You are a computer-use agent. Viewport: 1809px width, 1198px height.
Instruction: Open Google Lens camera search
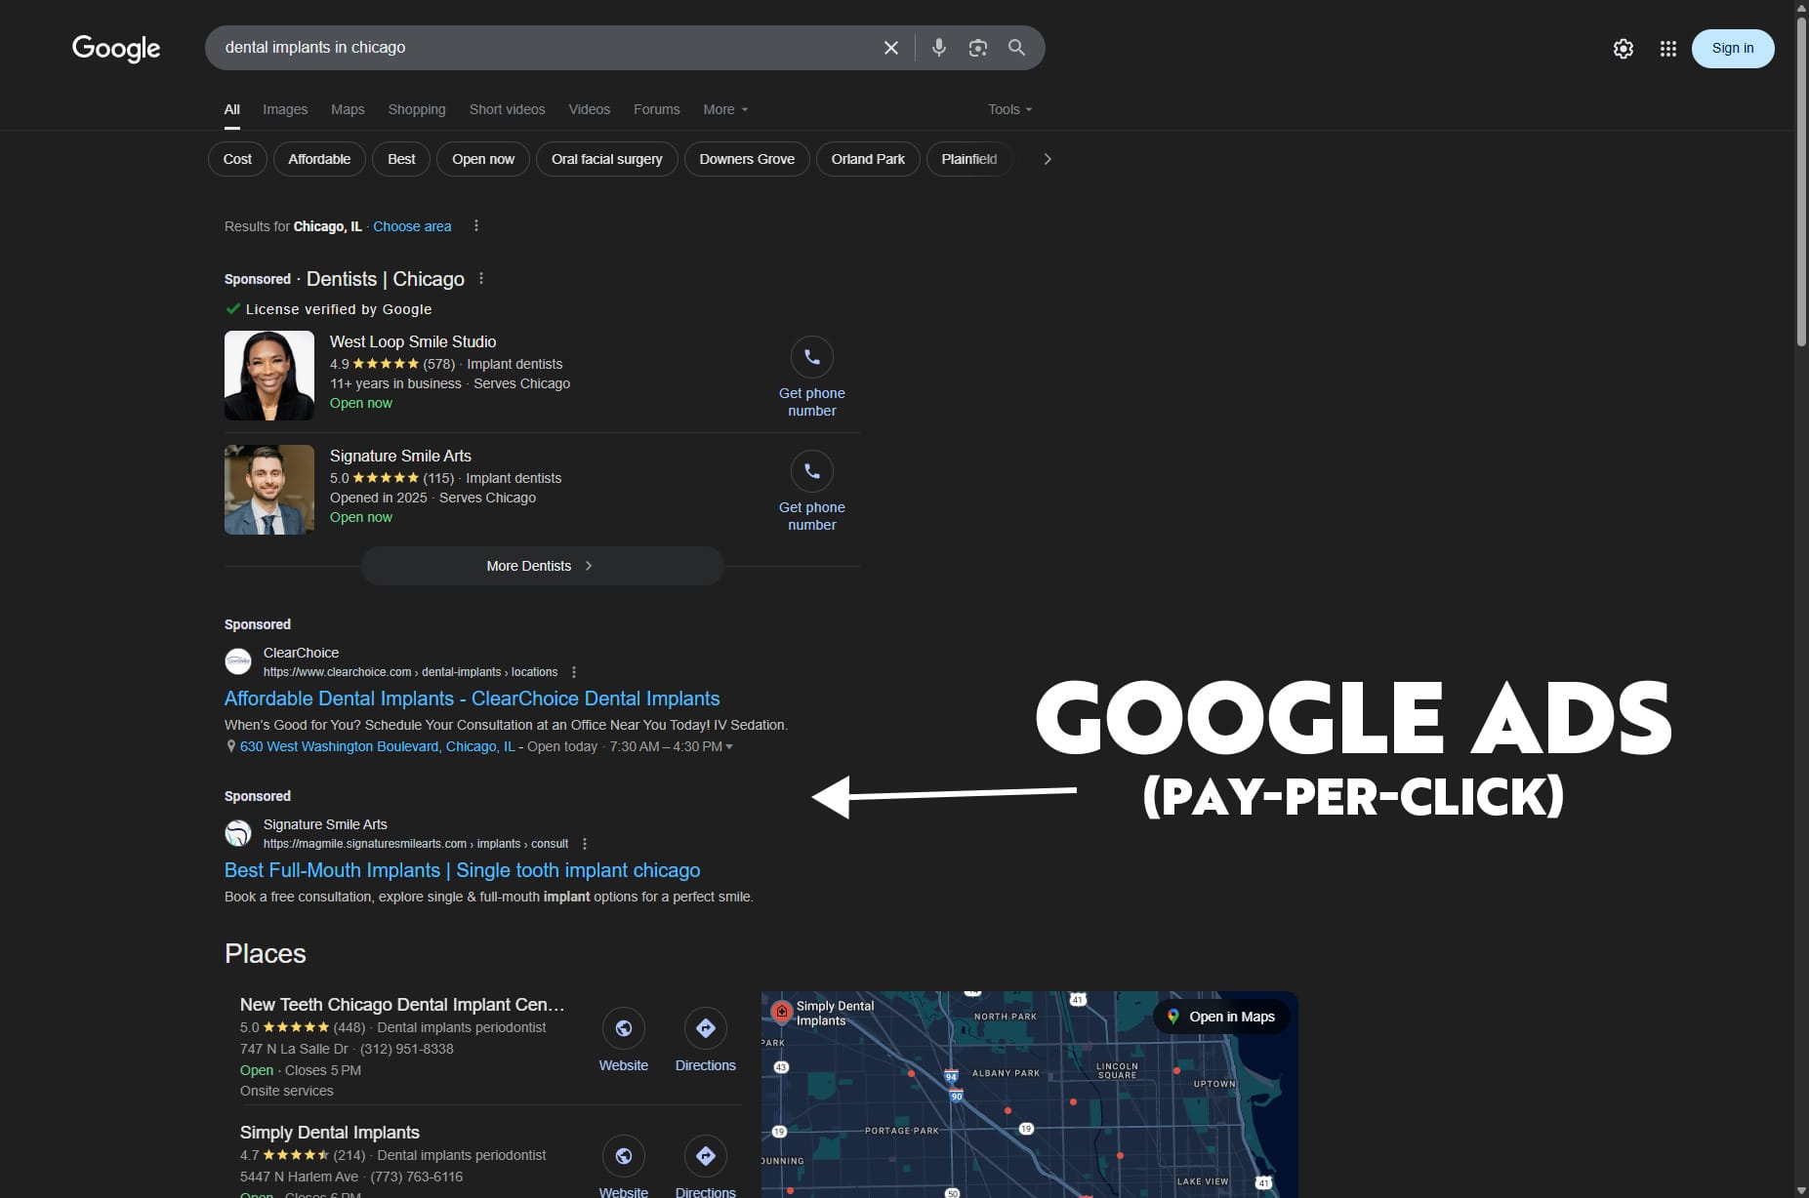coord(977,47)
